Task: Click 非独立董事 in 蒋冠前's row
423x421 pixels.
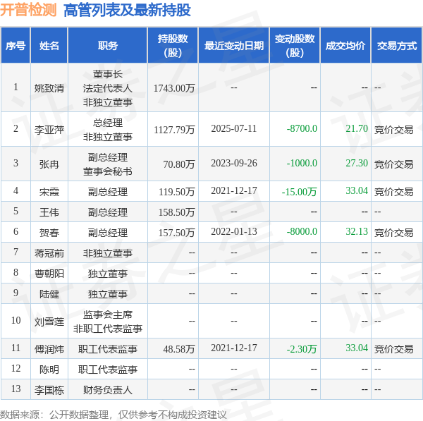Action: [108, 253]
